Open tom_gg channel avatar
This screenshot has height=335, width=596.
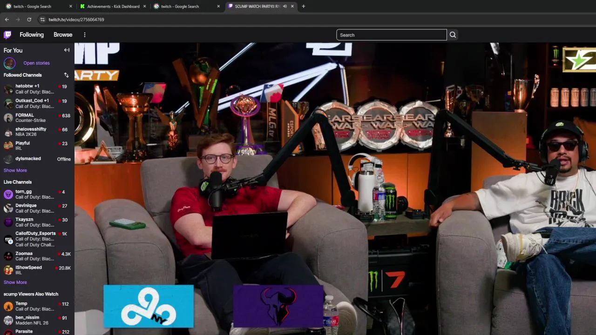click(8, 194)
